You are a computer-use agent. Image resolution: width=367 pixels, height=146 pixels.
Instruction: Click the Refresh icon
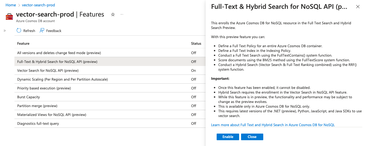coord(19,31)
